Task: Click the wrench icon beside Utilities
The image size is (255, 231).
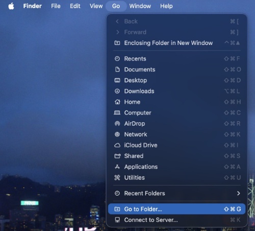Action: pos(117,177)
